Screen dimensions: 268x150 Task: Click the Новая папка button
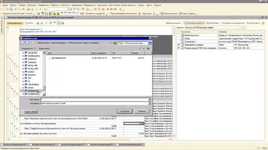click(x=44, y=49)
